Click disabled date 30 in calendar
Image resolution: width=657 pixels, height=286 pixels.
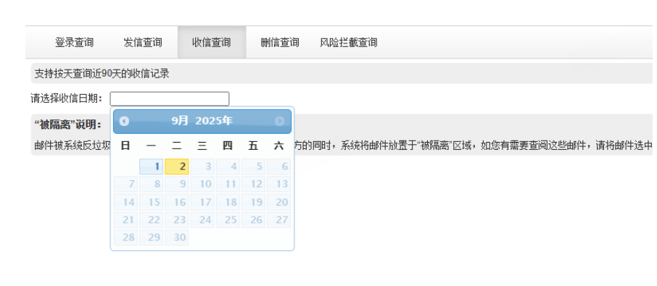(177, 237)
